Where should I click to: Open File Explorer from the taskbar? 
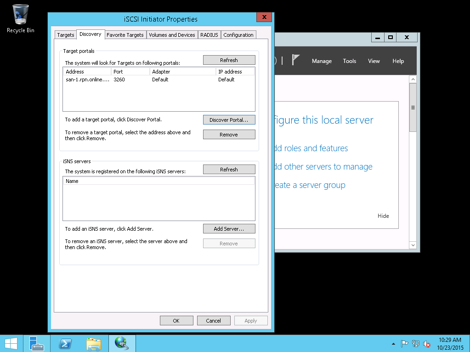click(x=94, y=343)
